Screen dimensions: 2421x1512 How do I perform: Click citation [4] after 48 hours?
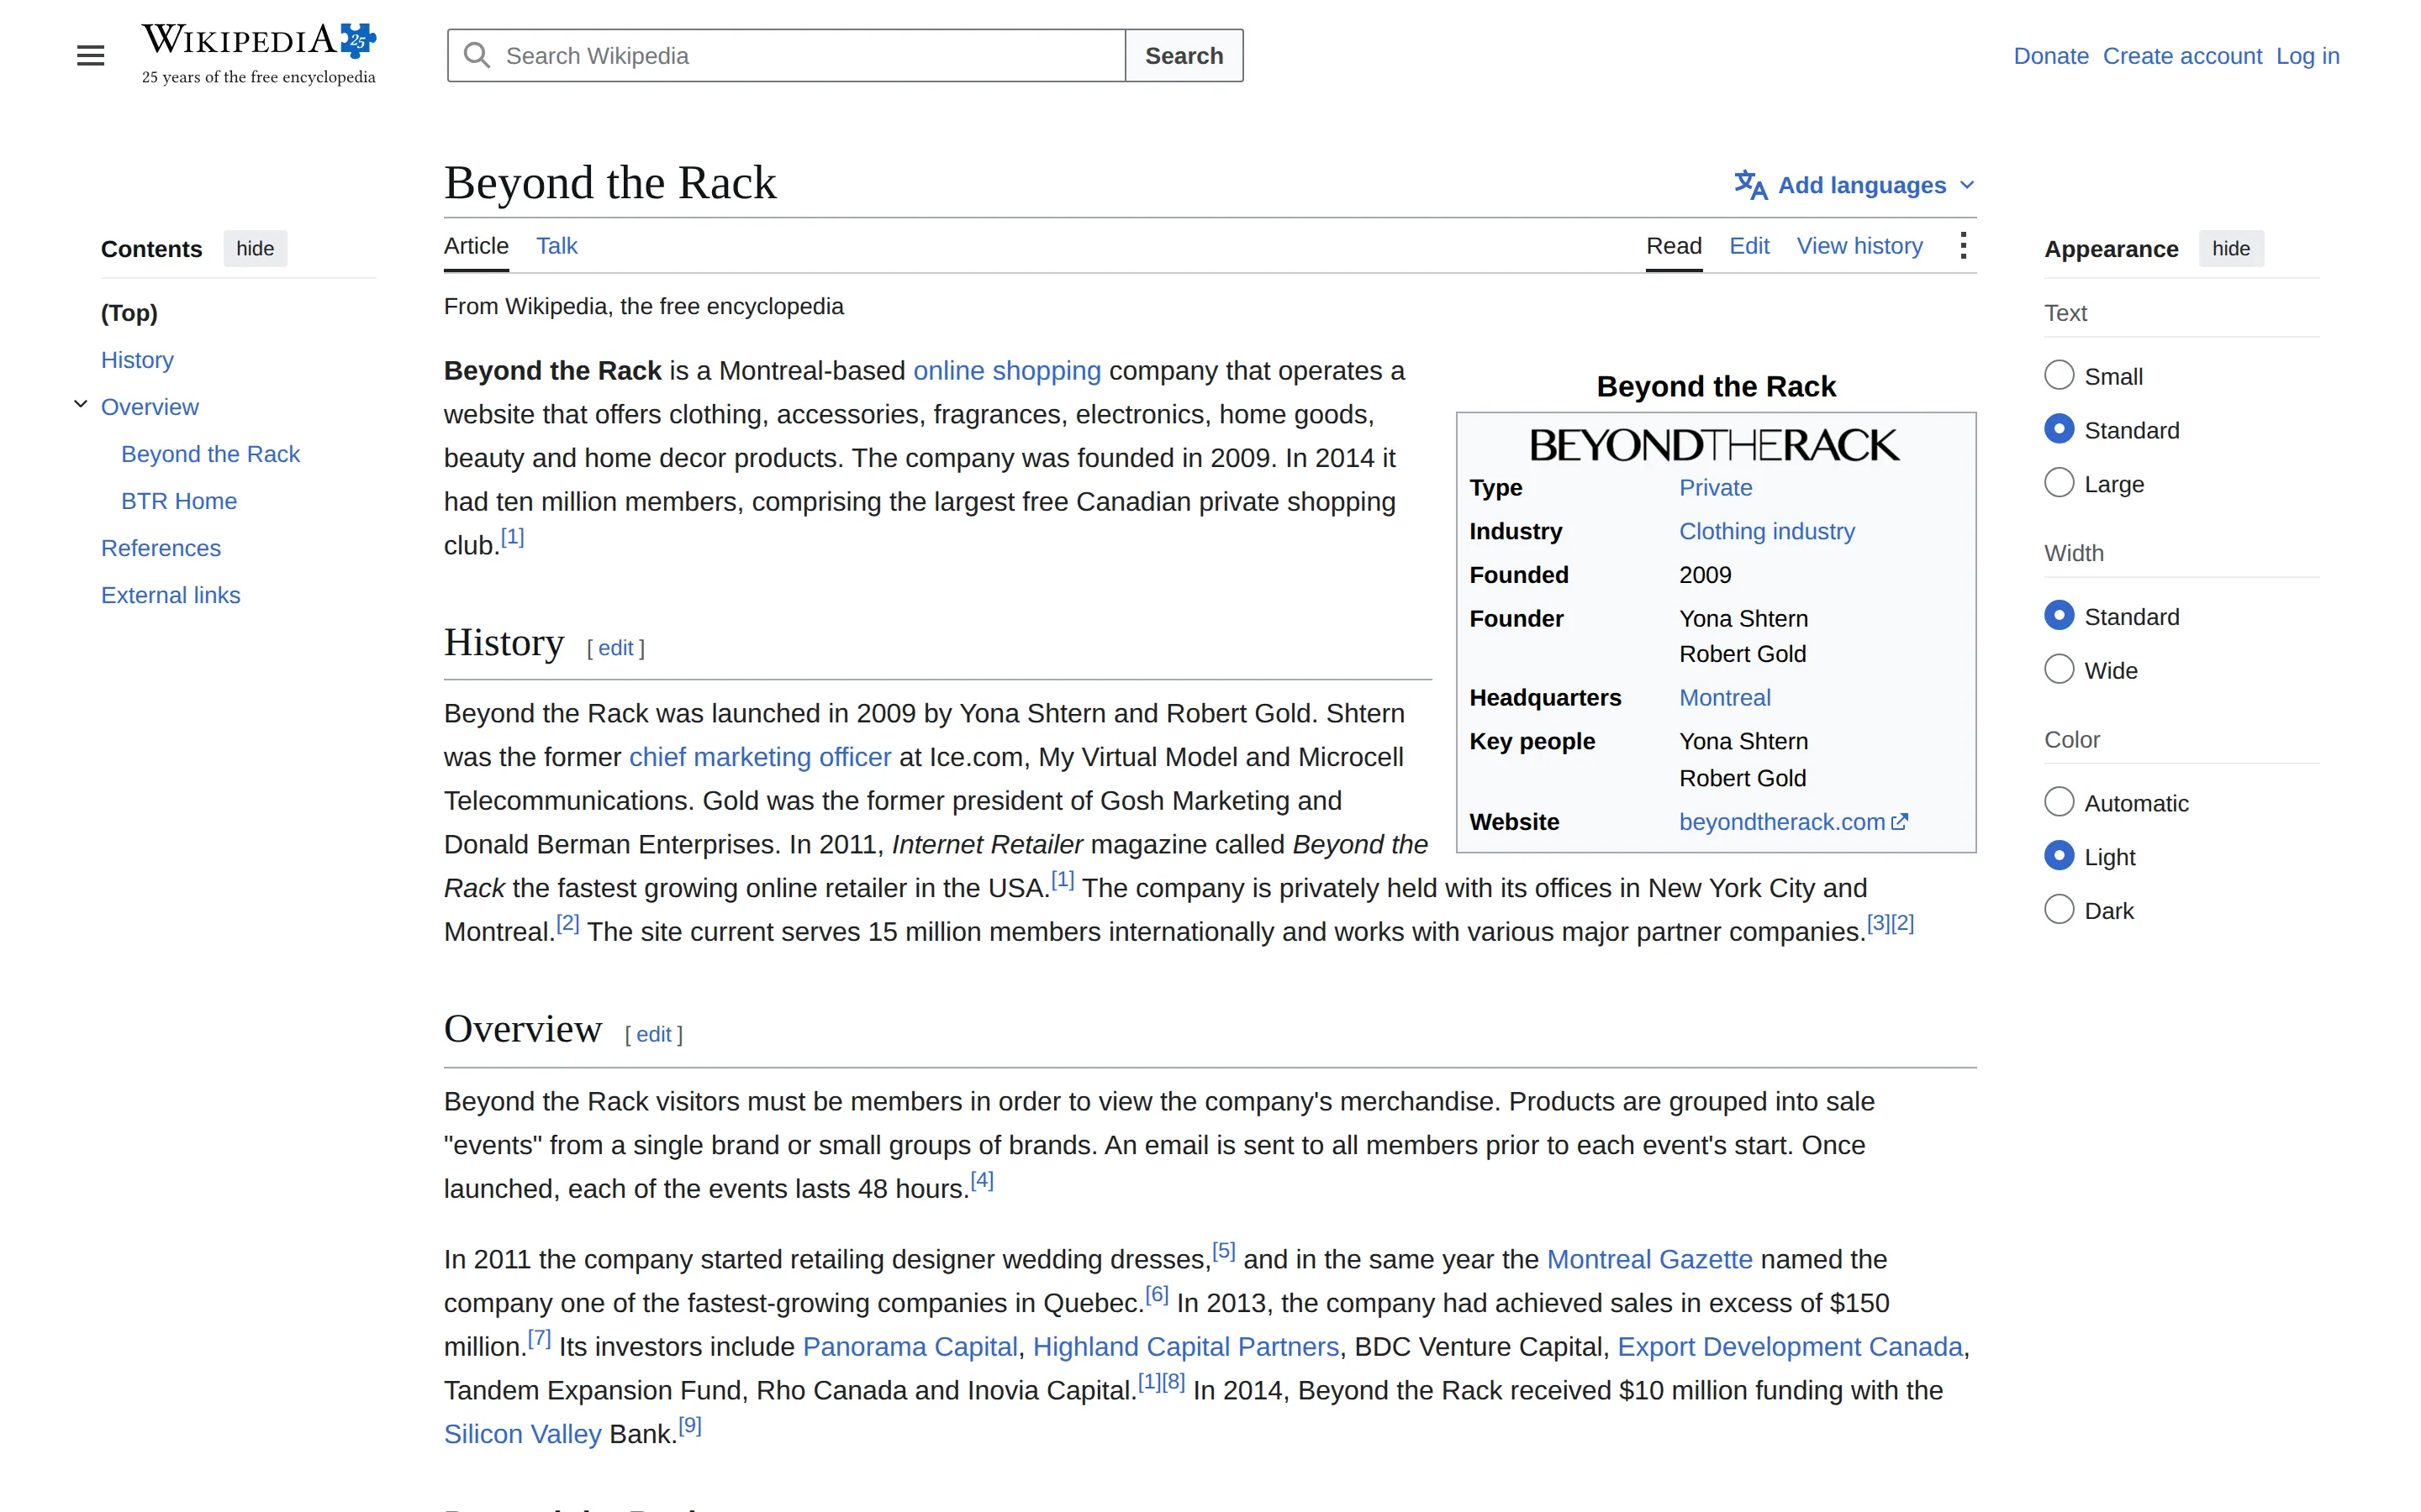click(x=983, y=1180)
